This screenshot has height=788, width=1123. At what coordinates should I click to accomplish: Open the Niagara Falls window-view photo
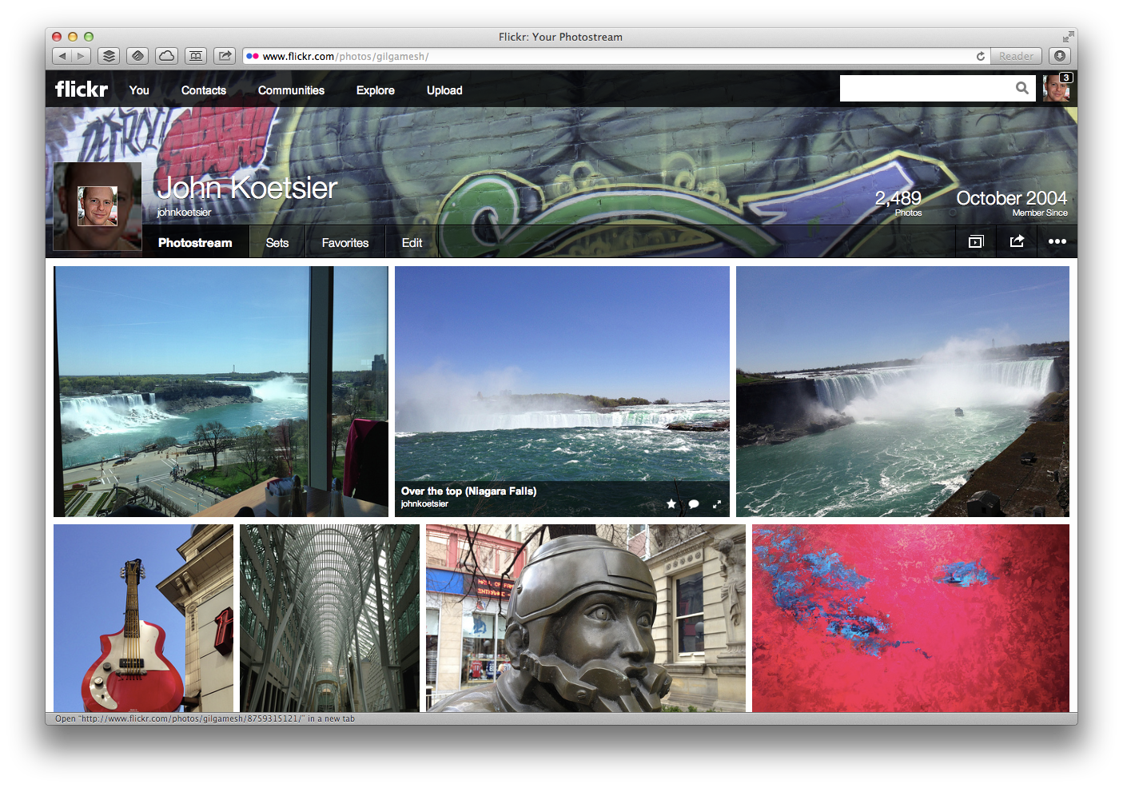221,392
